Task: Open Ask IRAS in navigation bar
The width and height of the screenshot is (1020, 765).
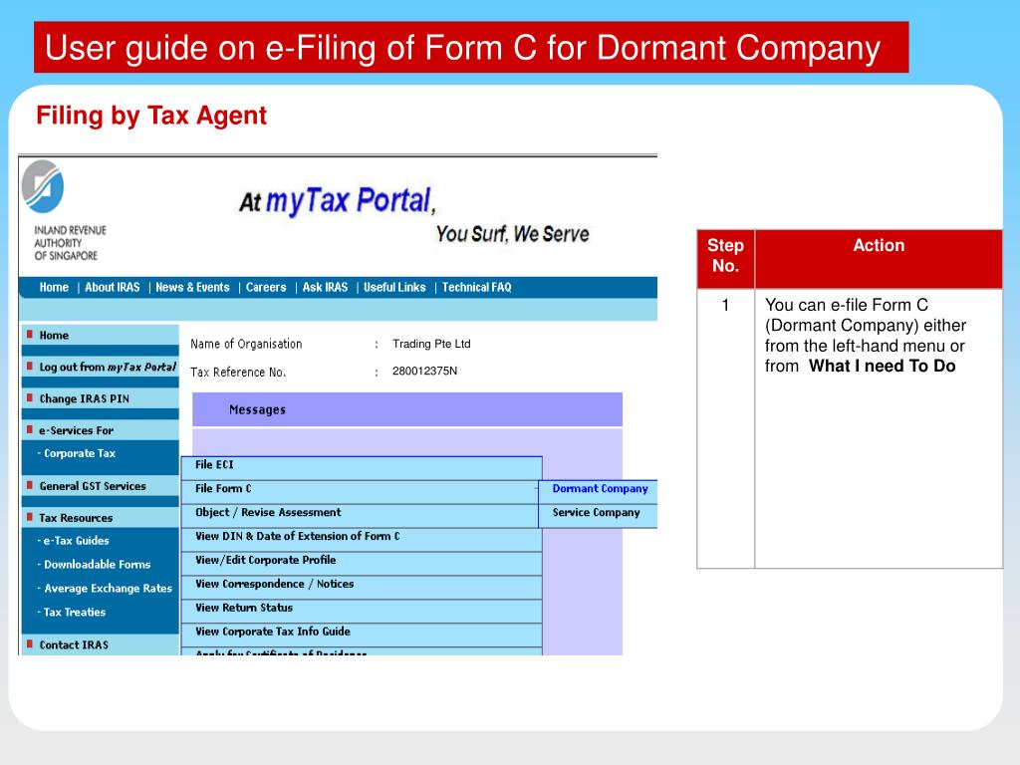Action: [x=326, y=287]
